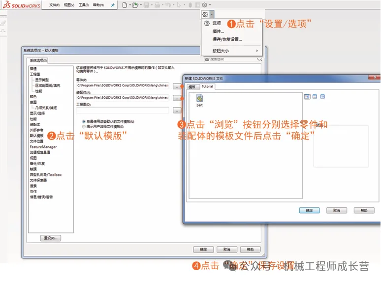Click the 重设 reset button below the options tree
381x281 pixels.
51,238
